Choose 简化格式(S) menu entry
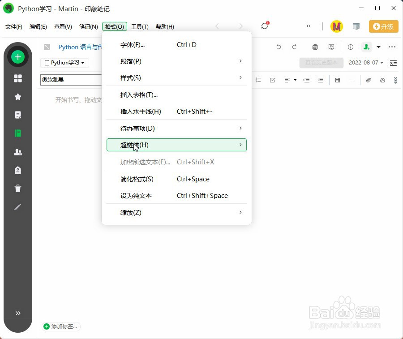The width and height of the screenshot is (403, 339). [176, 179]
